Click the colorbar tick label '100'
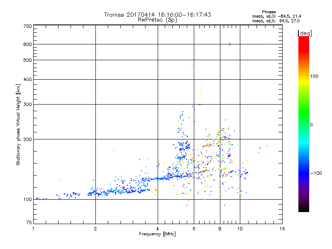 (314, 76)
